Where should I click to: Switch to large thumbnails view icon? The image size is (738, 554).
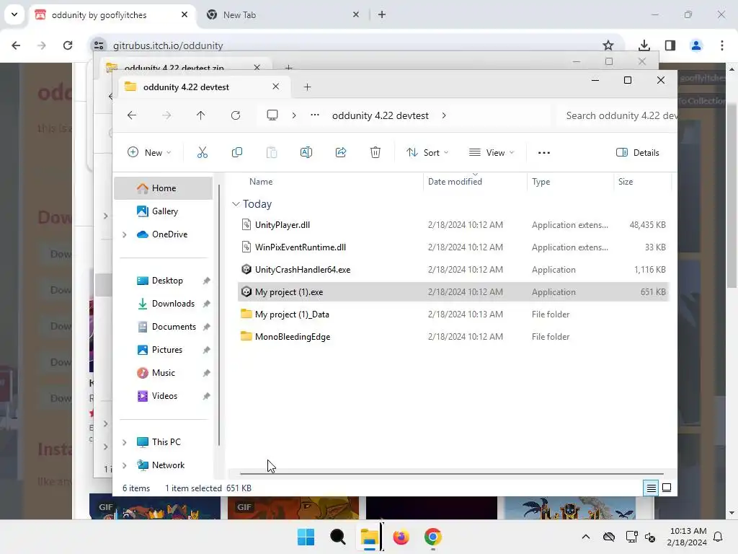click(667, 488)
